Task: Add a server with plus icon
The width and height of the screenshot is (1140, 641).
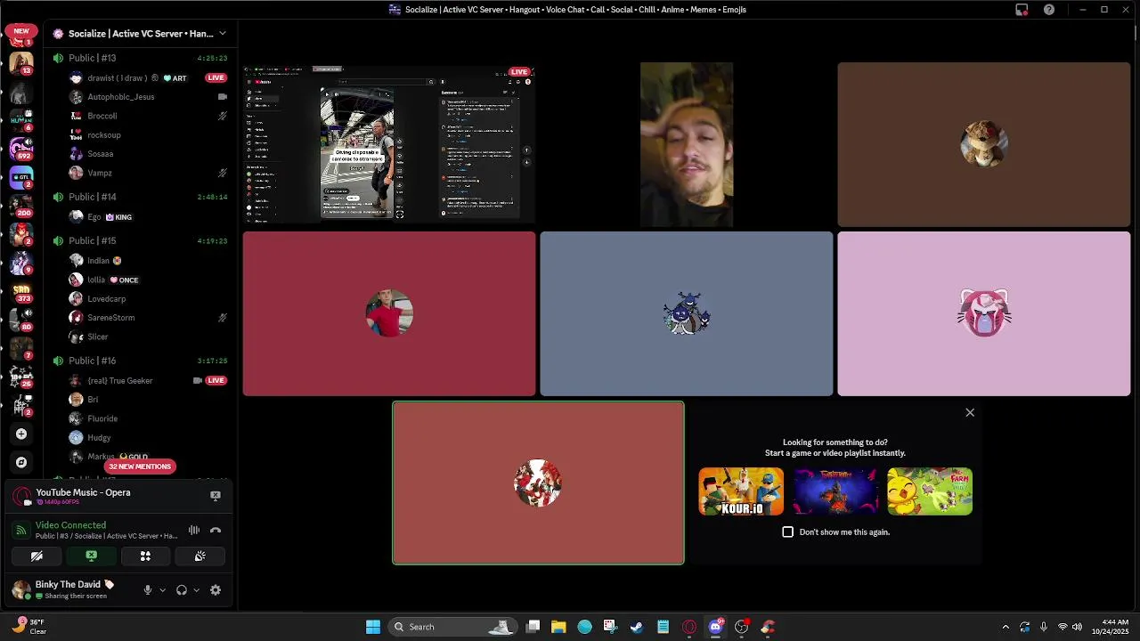Action: pyautogui.click(x=21, y=434)
